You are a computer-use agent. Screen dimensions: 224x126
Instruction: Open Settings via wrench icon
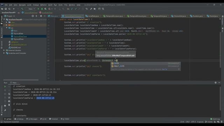pos(91,9)
